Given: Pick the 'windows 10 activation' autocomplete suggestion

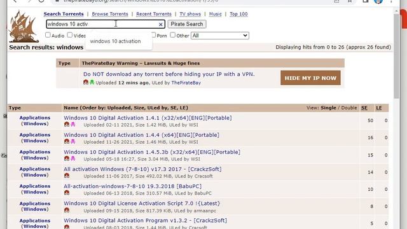Looking at the screenshot, I should pos(116,41).
